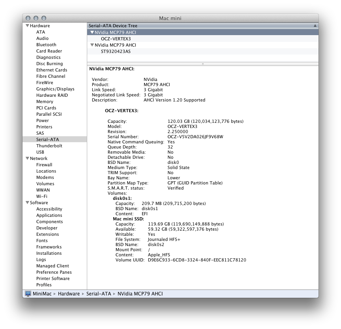
Task: Collapse the selected NVidia MCP79 AHCI row
Action: coord(92,32)
